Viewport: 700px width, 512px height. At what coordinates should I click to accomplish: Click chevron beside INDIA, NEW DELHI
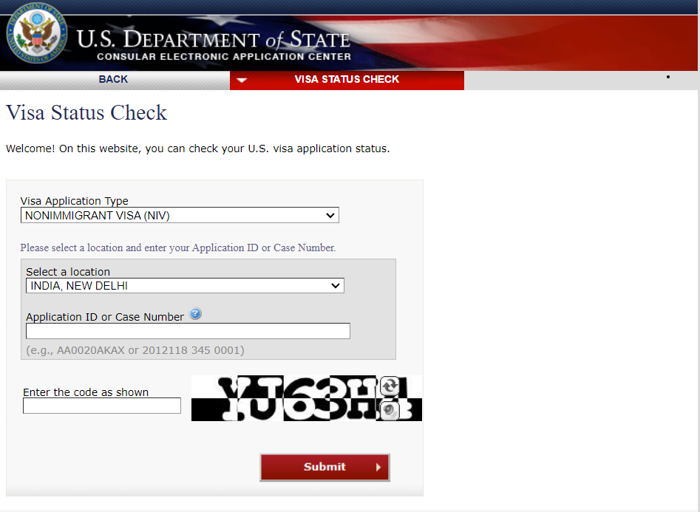coord(336,286)
